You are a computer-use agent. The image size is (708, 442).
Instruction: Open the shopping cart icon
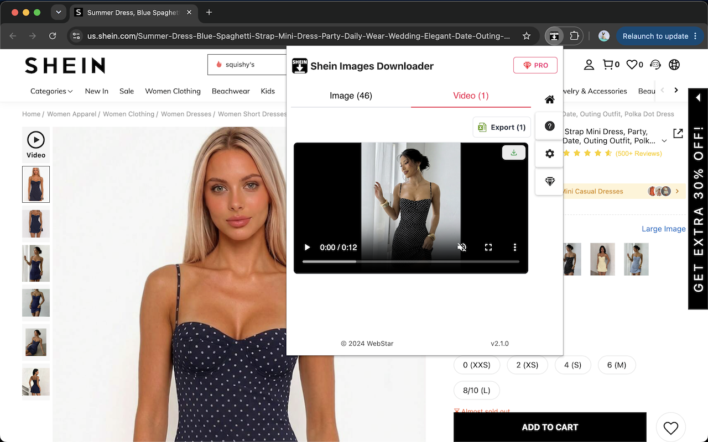coord(611,65)
